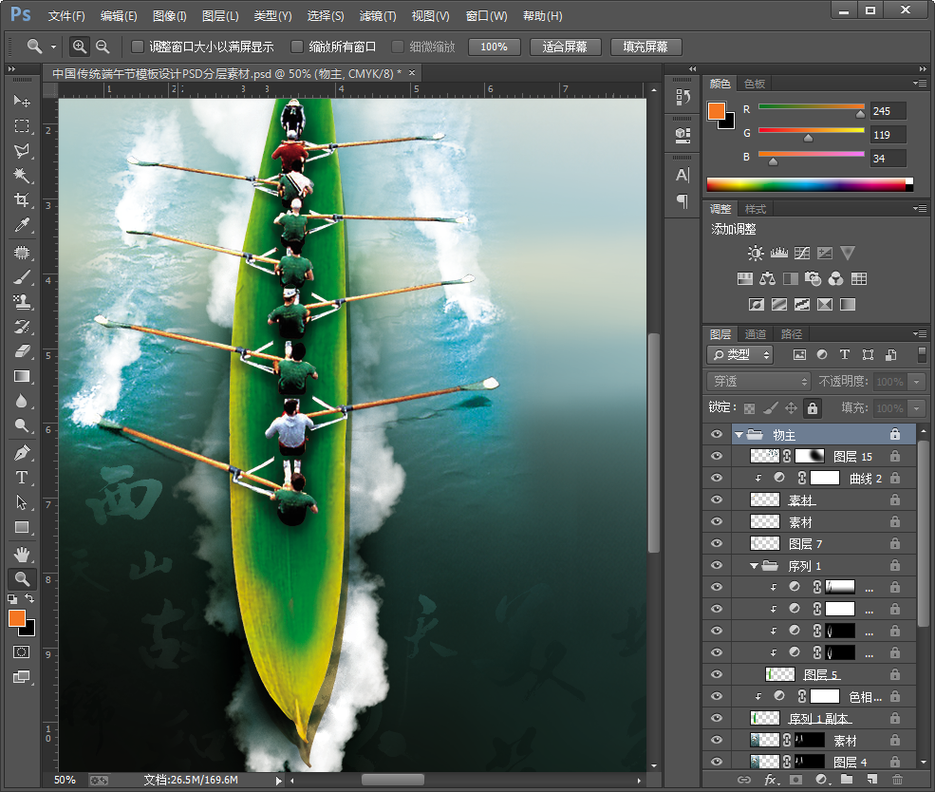Open the 滤镜(T) menu
Image resolution: width=935 pixels, height=792 pixels.
(378, 16)
